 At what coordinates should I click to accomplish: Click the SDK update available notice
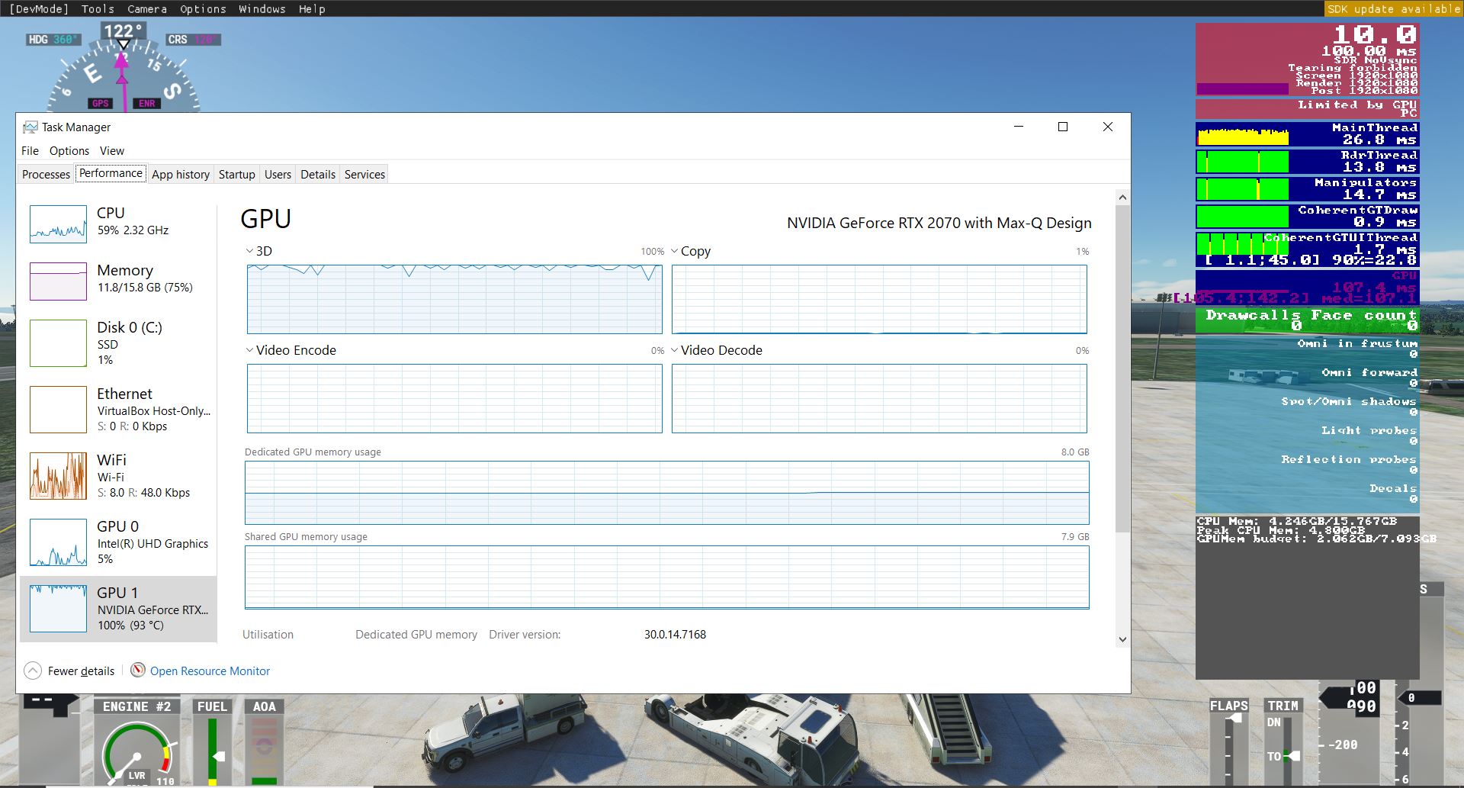click(1392, 9)
